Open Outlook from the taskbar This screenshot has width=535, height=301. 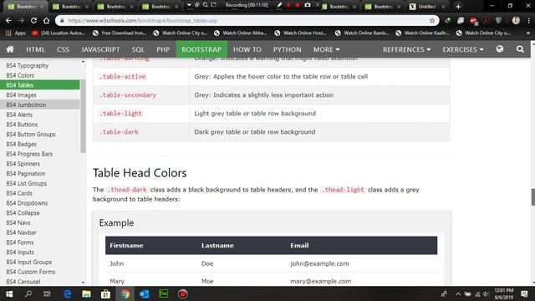point(145,293)
